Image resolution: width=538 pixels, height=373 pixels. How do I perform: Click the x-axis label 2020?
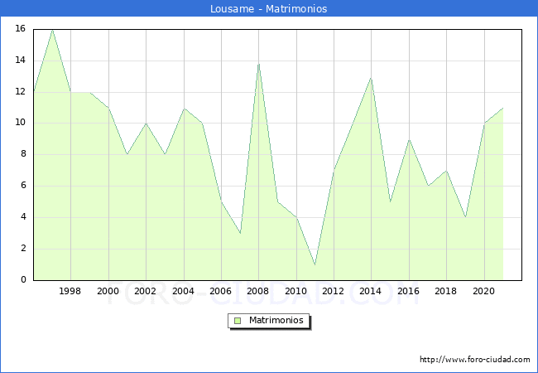tap(484, 291)
